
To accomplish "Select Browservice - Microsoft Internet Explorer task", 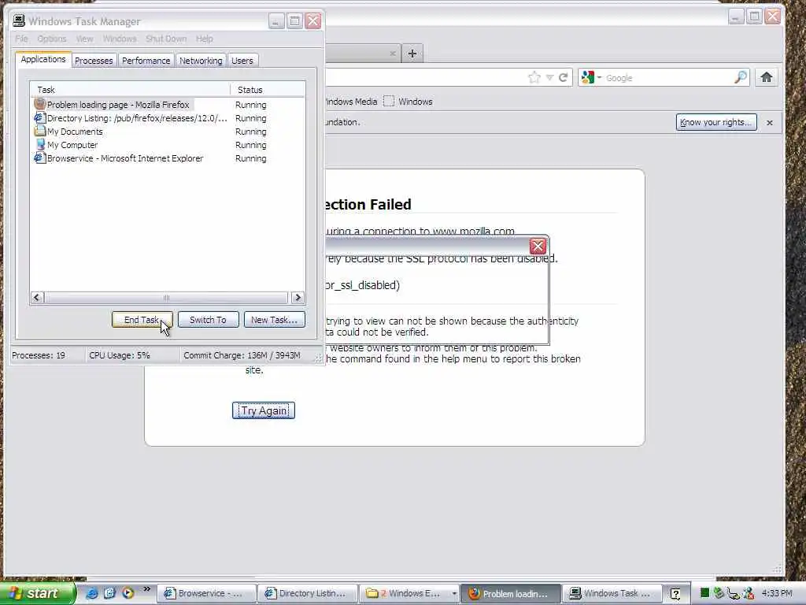I will (x=168, y=158).
